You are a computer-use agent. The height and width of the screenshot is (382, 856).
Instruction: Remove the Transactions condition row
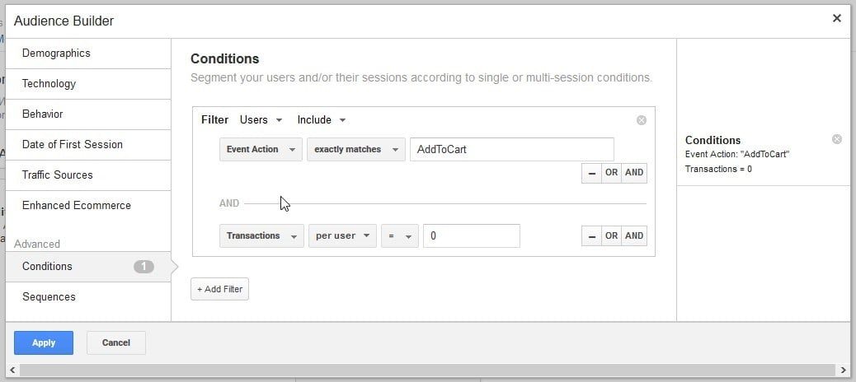[x=591, y=236]
